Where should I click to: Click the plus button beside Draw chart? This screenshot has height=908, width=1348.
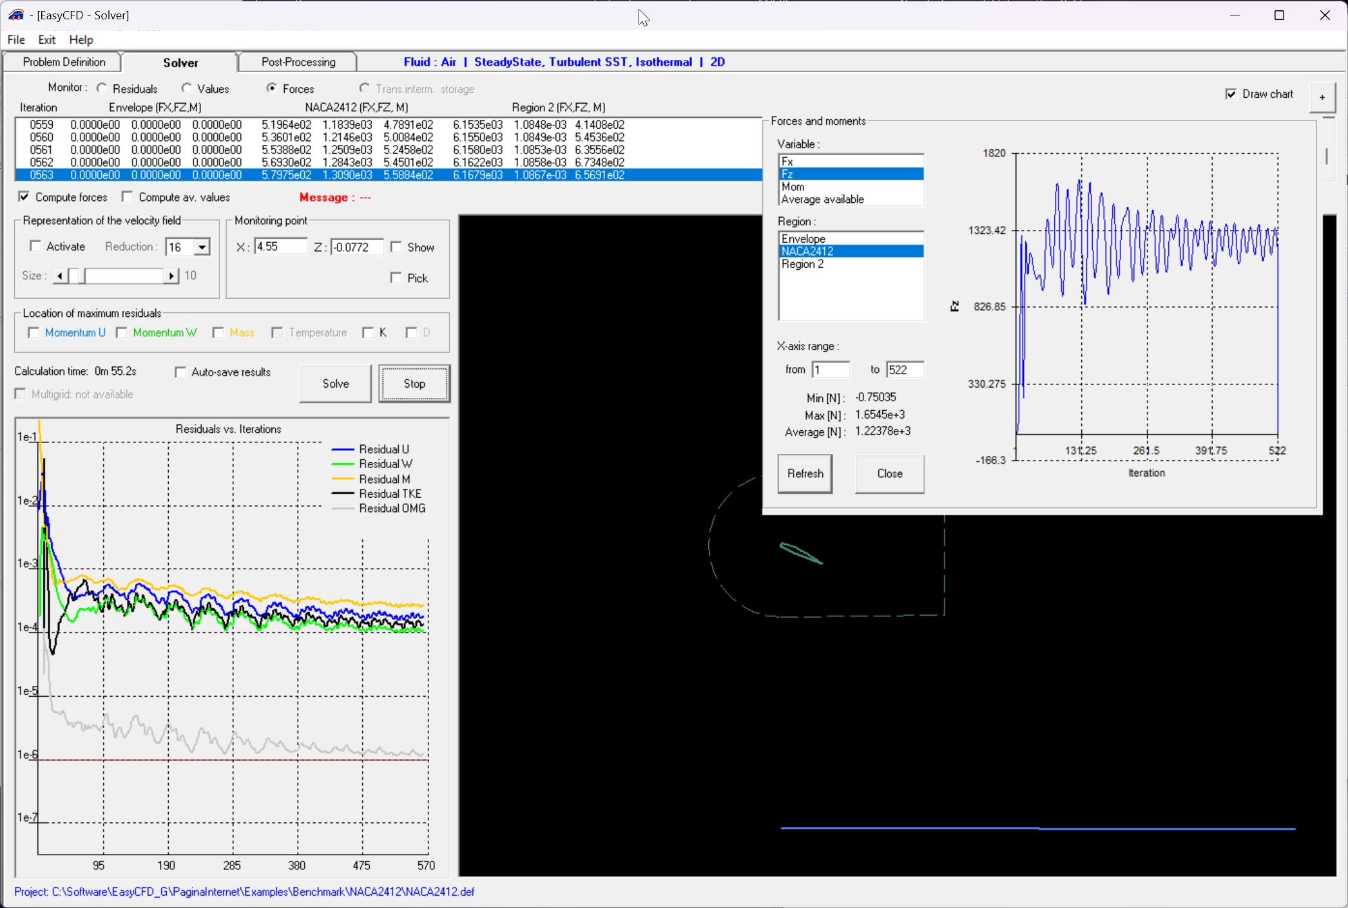1322,97
